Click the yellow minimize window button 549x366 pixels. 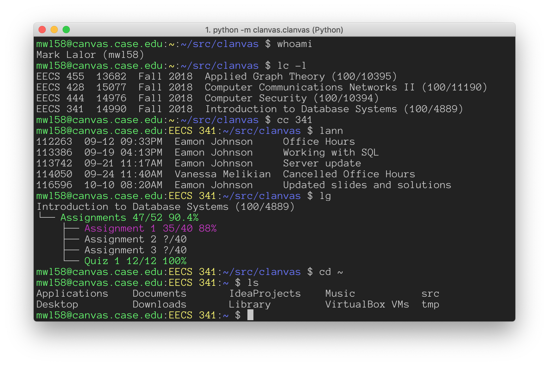(x=54, y=30)
